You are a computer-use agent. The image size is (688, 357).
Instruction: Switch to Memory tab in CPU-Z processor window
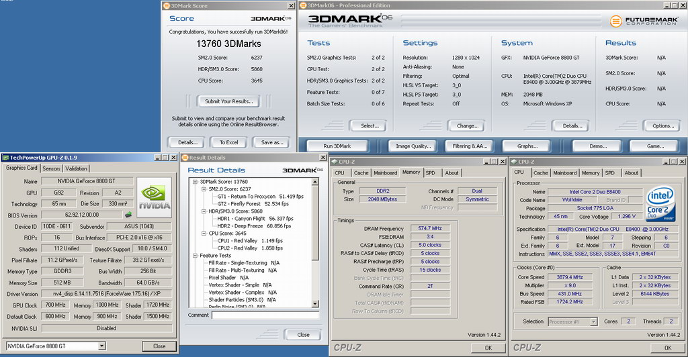591,173
